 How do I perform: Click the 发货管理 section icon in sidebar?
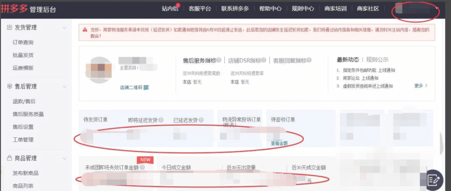9,27
